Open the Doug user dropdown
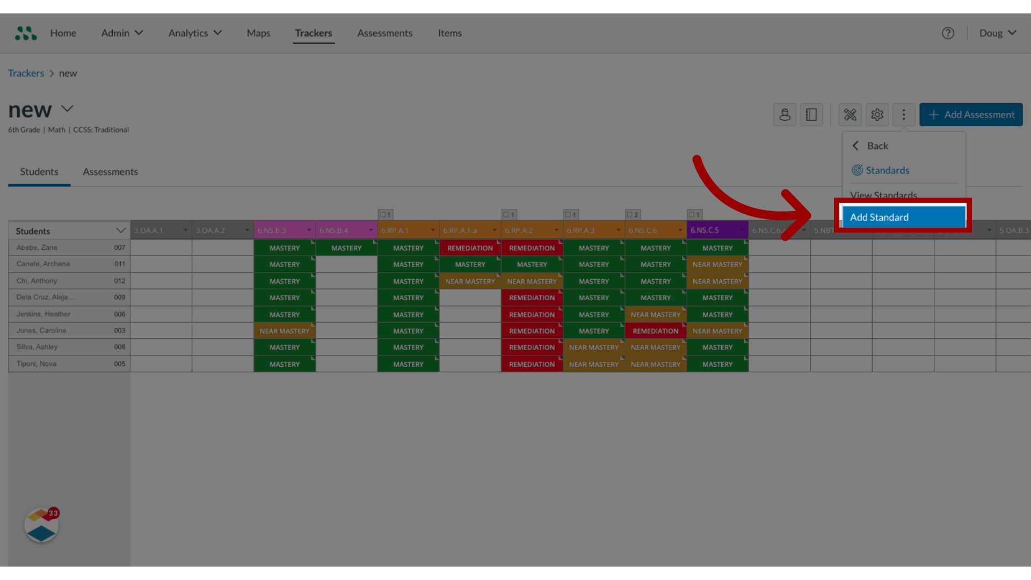The width and height of the screenshot is (1031, 580). pyautogui.click(x=998, y=33)
